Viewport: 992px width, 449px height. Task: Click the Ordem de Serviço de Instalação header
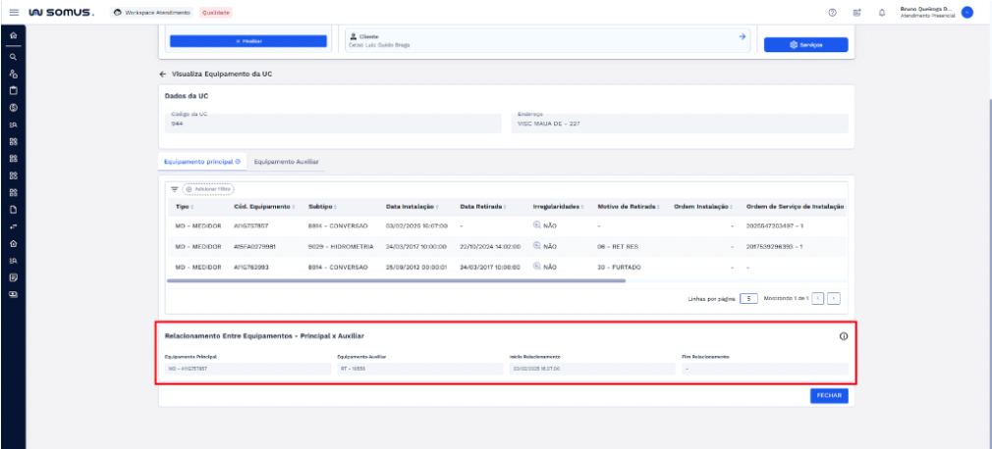(x=796, y=207)
